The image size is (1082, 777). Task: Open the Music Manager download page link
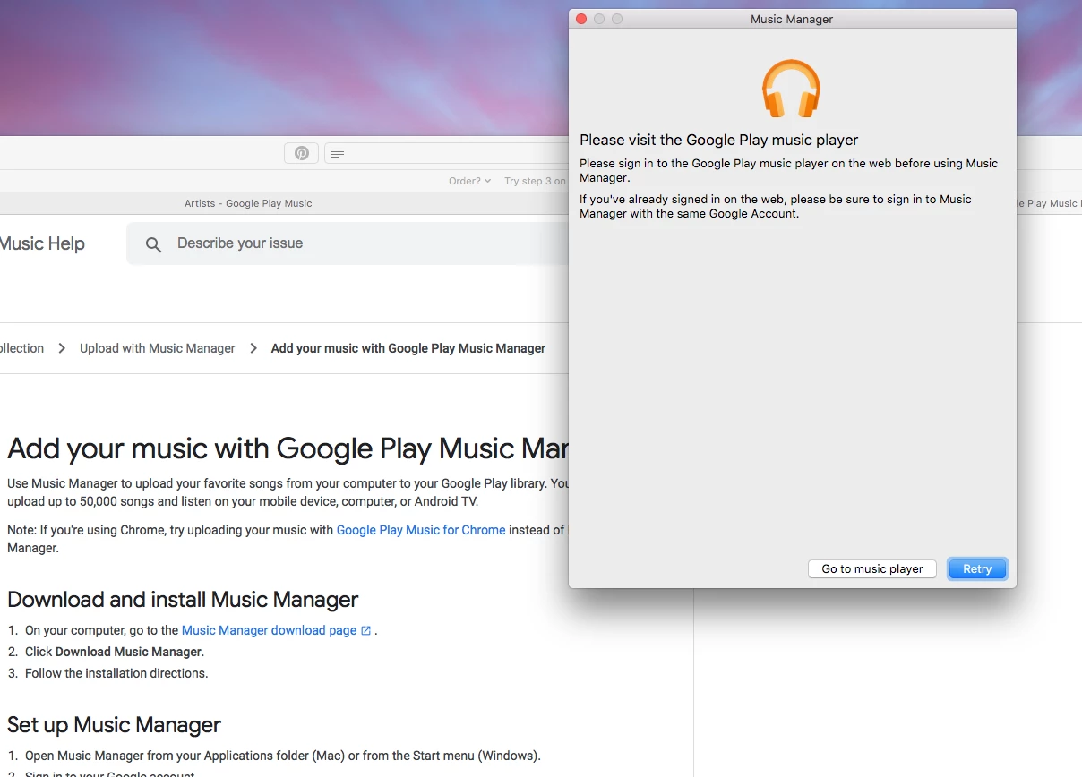[x=270, y=630]
